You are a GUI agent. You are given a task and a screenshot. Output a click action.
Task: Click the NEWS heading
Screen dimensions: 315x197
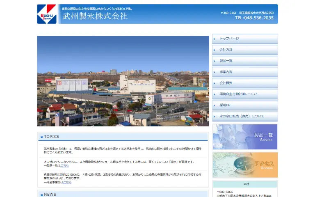pyautogui.click(x=50, y=195)
